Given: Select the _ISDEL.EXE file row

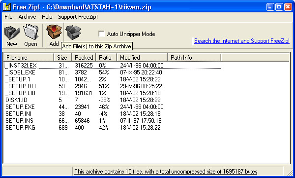Looking at the screenshot, I should [x=113, y=72].
